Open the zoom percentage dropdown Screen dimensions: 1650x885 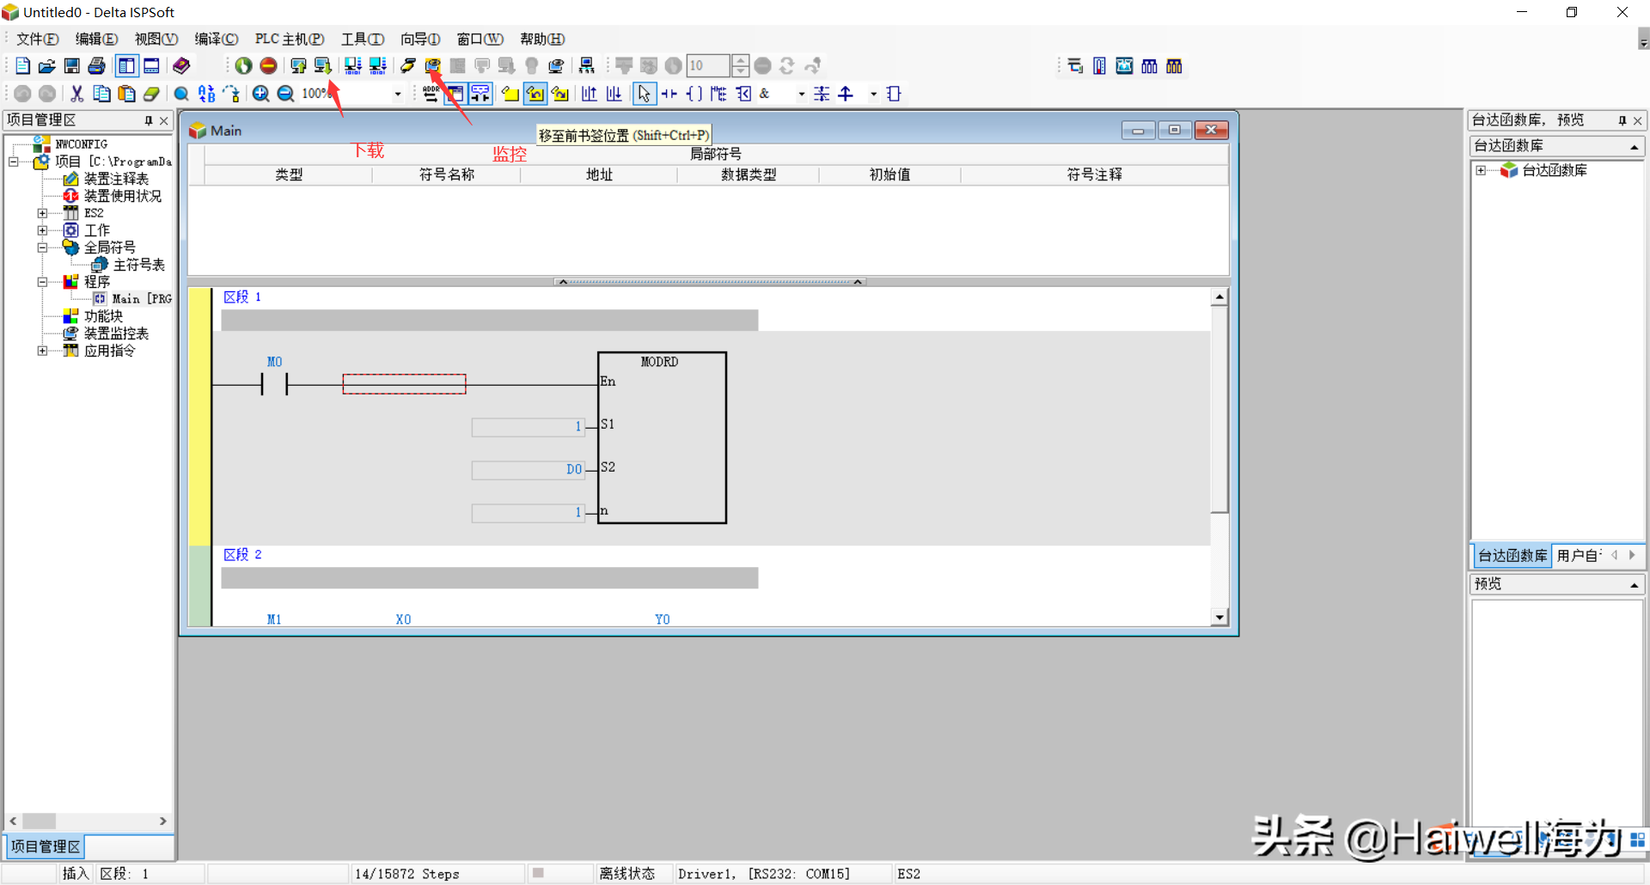(x=397, y=94)
